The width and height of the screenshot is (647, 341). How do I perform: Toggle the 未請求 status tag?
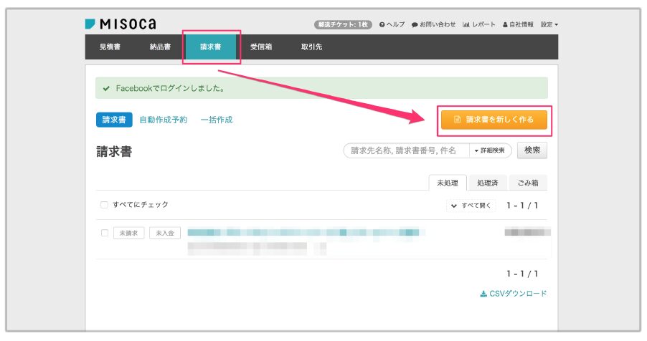130,233
